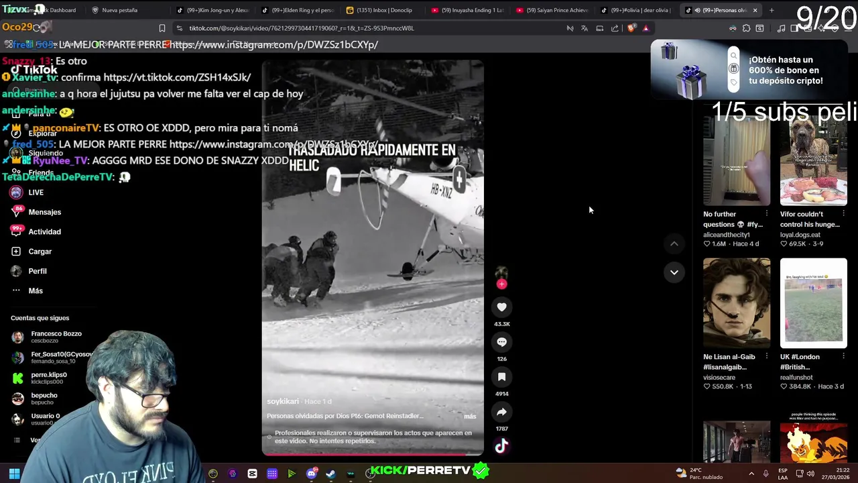Open weather widget showing 24°C

pyautogui.click(x=700, y=473)
